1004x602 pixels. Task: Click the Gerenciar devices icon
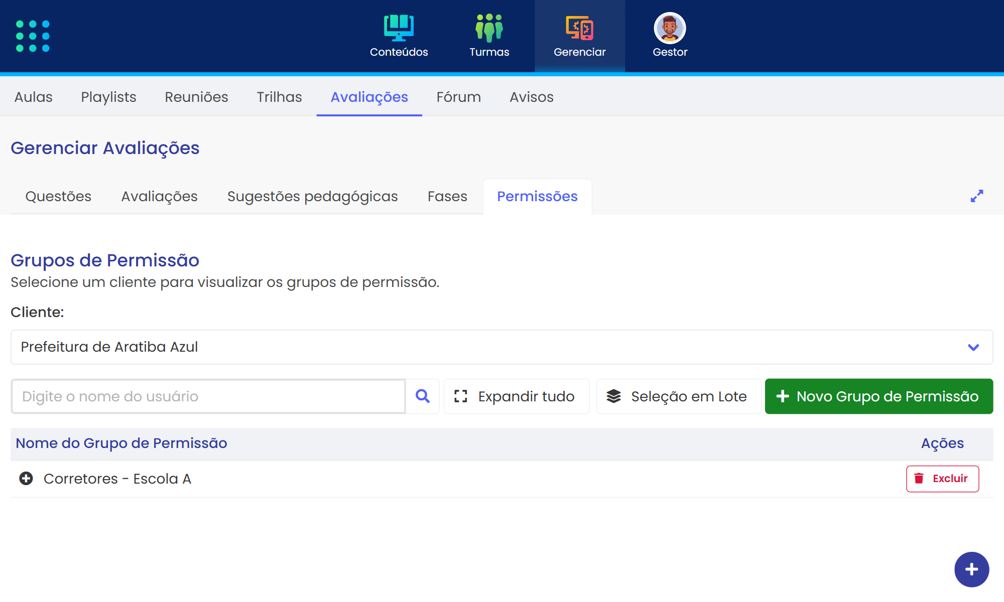click(579, 28)
